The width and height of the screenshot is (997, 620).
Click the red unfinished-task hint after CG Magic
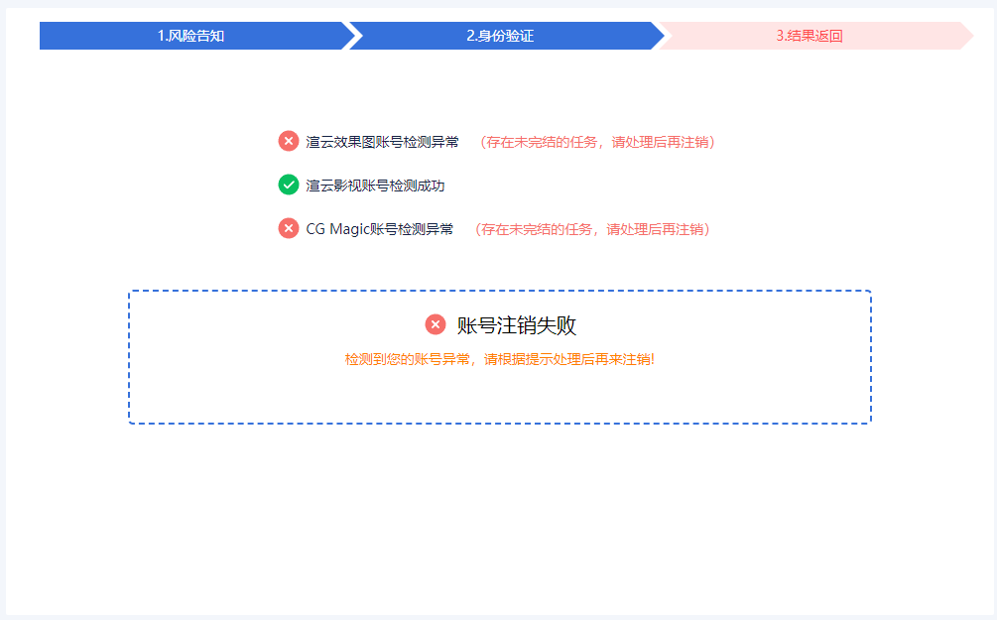[591, 229]
